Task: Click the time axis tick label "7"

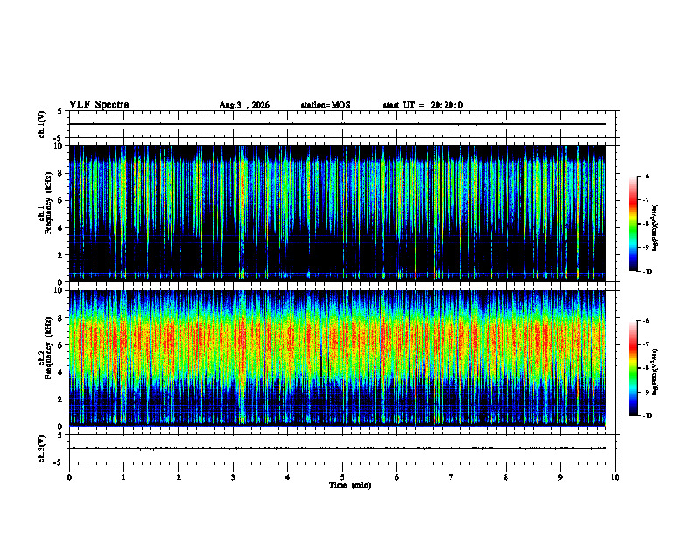Action: click(451, 477)
